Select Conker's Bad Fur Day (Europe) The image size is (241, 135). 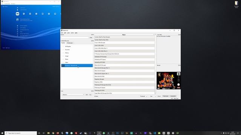(124, 37)
